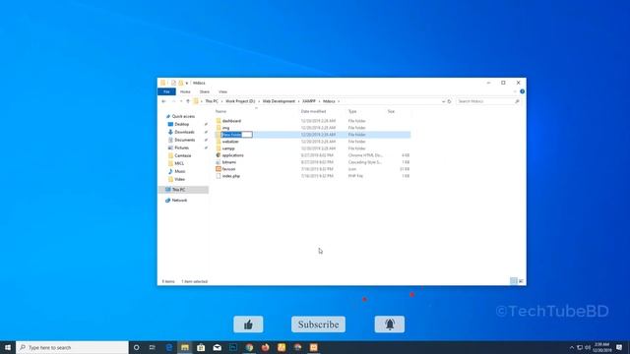
Task: Open Music in navigation pane
Action: coord(180,171)
